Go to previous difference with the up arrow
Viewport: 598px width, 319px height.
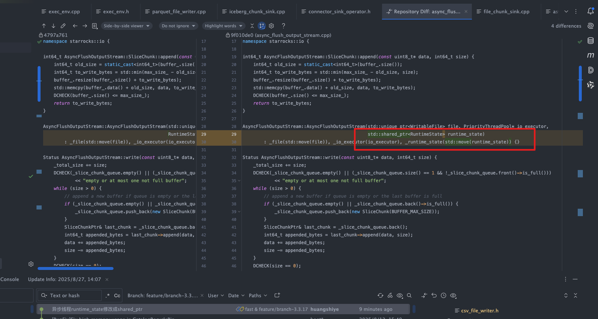[44, 26]
